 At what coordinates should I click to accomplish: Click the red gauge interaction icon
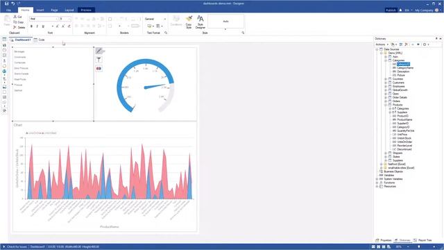[x=99, y=69]
